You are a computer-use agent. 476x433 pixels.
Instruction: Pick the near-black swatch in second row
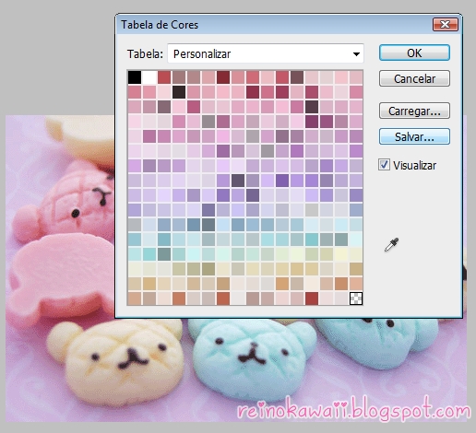click(179, 92)
